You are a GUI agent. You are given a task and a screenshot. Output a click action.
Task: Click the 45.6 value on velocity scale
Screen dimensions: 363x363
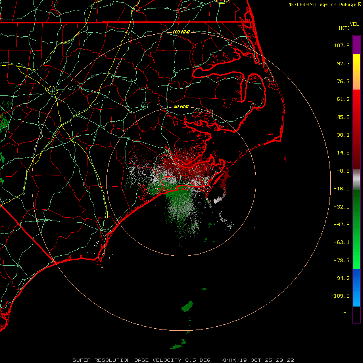click(343, 117)
